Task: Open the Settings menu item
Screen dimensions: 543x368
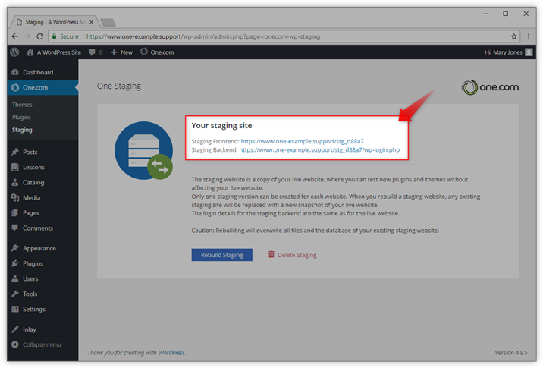Action: [x=33, y=310]
